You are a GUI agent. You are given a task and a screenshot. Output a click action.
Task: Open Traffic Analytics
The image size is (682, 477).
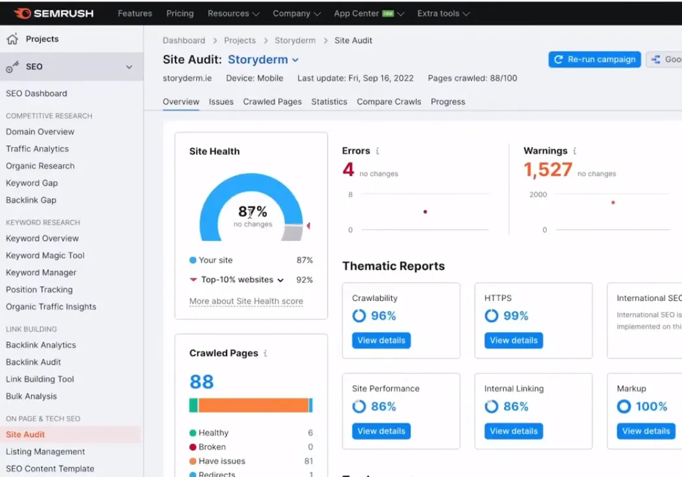38,149
